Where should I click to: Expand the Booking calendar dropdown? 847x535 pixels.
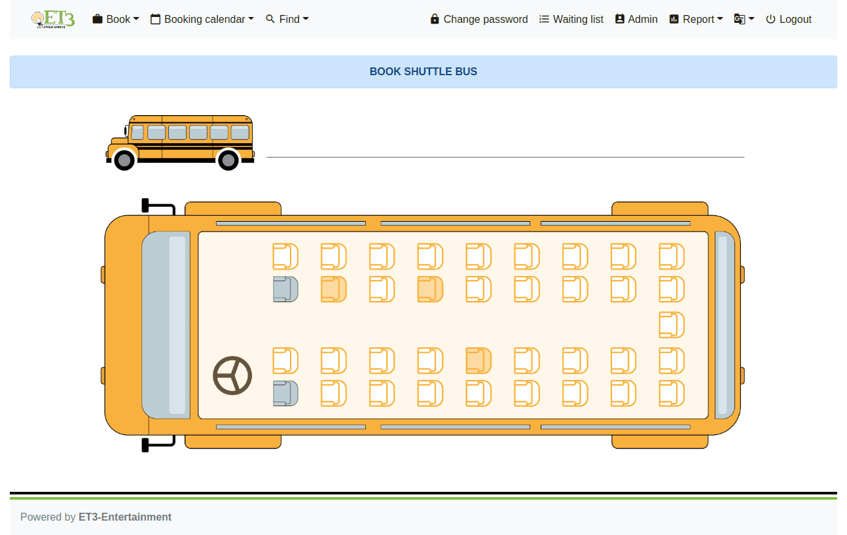coord(202,19)
